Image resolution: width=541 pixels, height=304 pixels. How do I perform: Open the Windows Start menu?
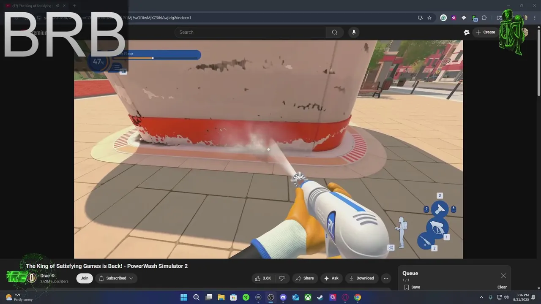pyautogui.click(x=184, y=297)
